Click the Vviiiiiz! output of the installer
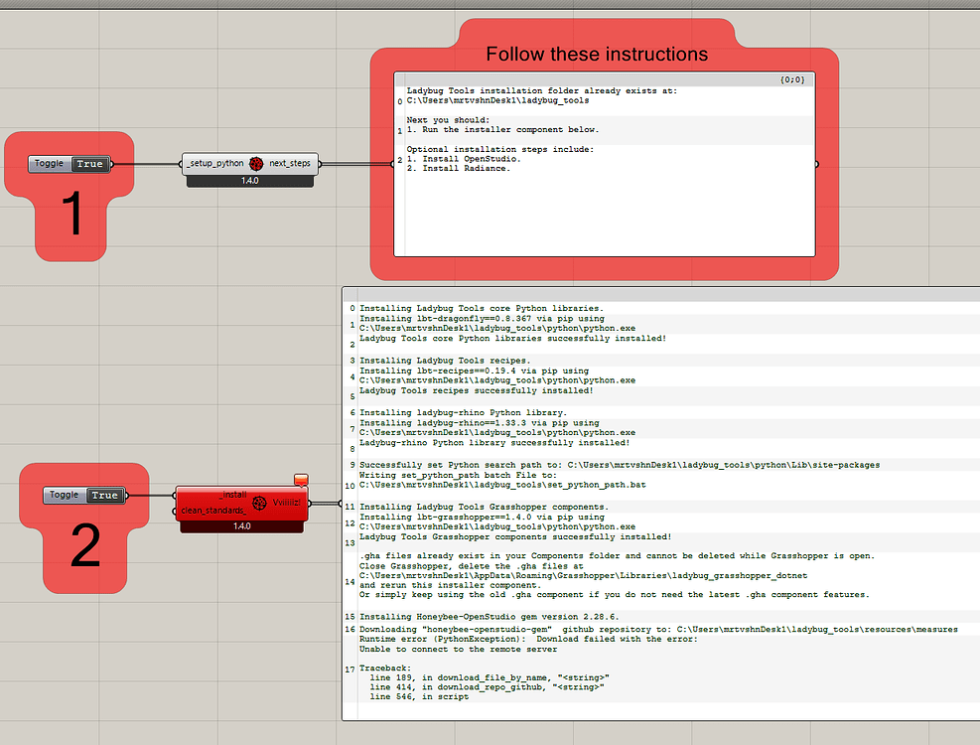Screen dimensions: 980x745 pyautogui.click(x=287, y=503)
